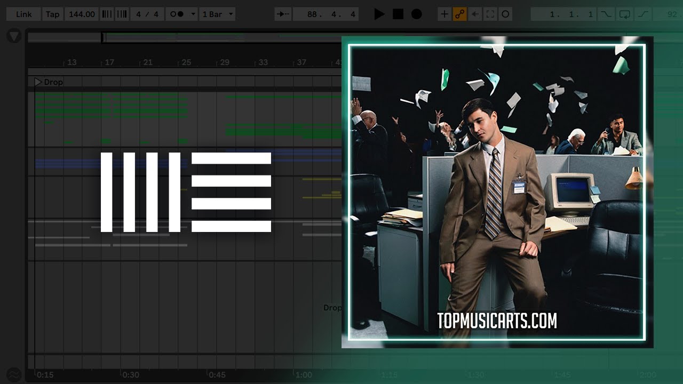
Task: Toggle the Punch-Out switch
Action: (x=643, y=14)
